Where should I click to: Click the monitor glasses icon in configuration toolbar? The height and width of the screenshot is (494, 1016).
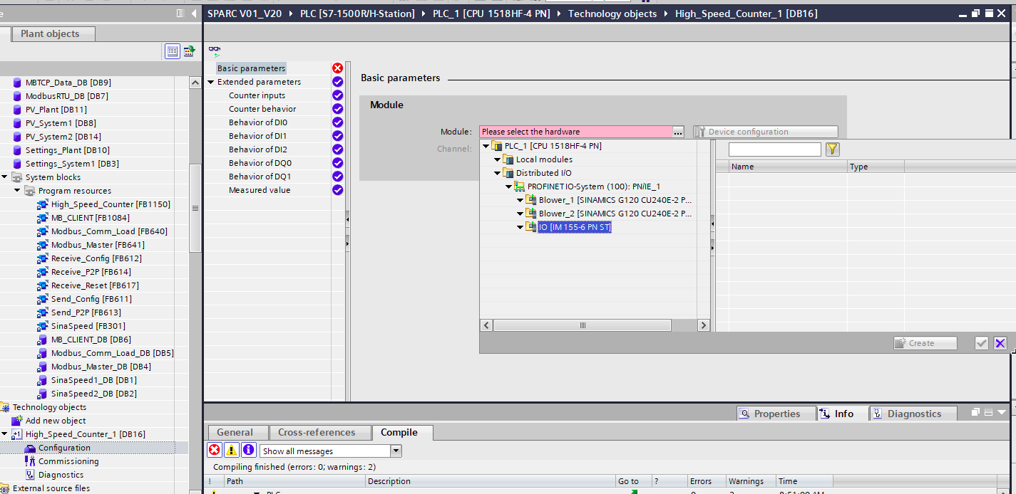tap(215, 50)
